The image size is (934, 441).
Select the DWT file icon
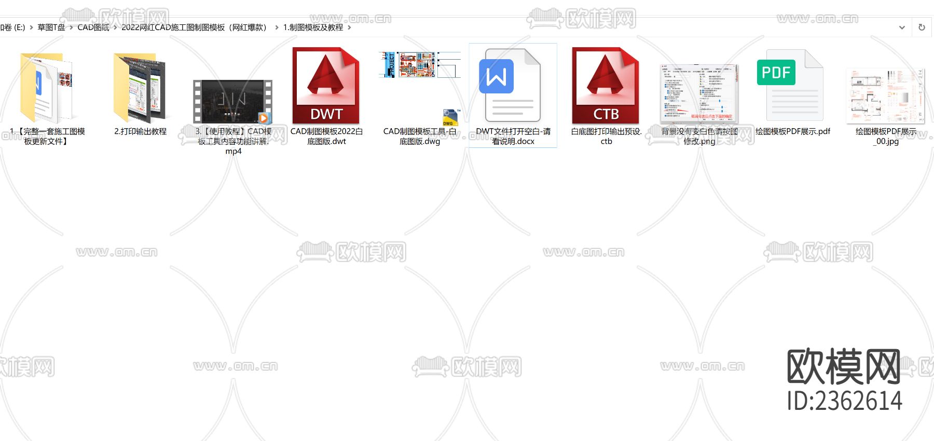point(326,86)
